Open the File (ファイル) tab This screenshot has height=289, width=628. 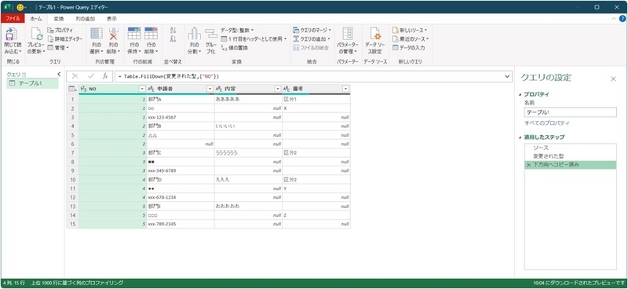tap(13, 18)
